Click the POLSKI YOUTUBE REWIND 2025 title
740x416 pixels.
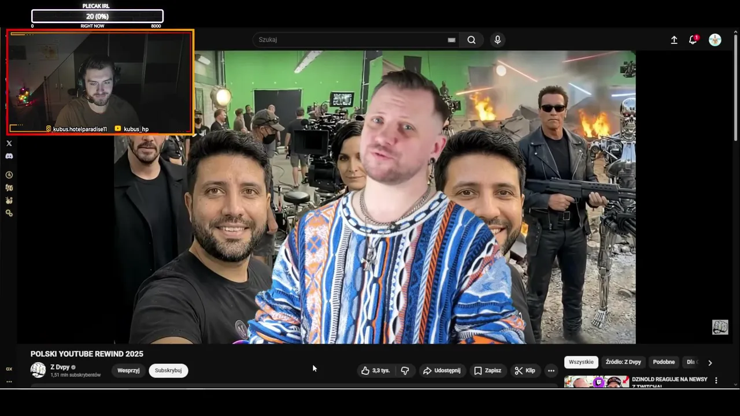(x=87, y=354)
